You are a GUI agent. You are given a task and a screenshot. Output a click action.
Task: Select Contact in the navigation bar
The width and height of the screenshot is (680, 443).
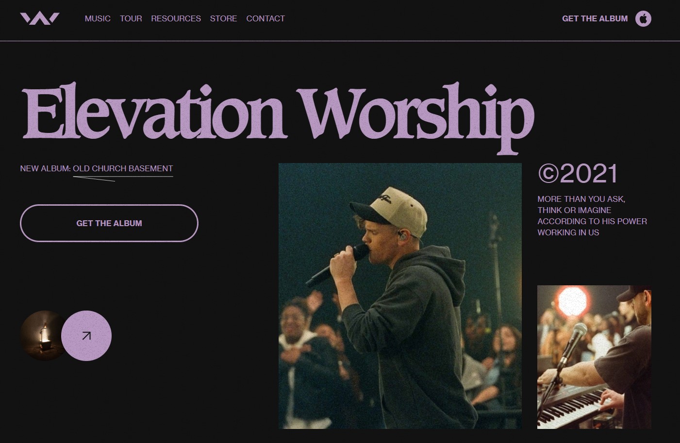pos(265,18)
